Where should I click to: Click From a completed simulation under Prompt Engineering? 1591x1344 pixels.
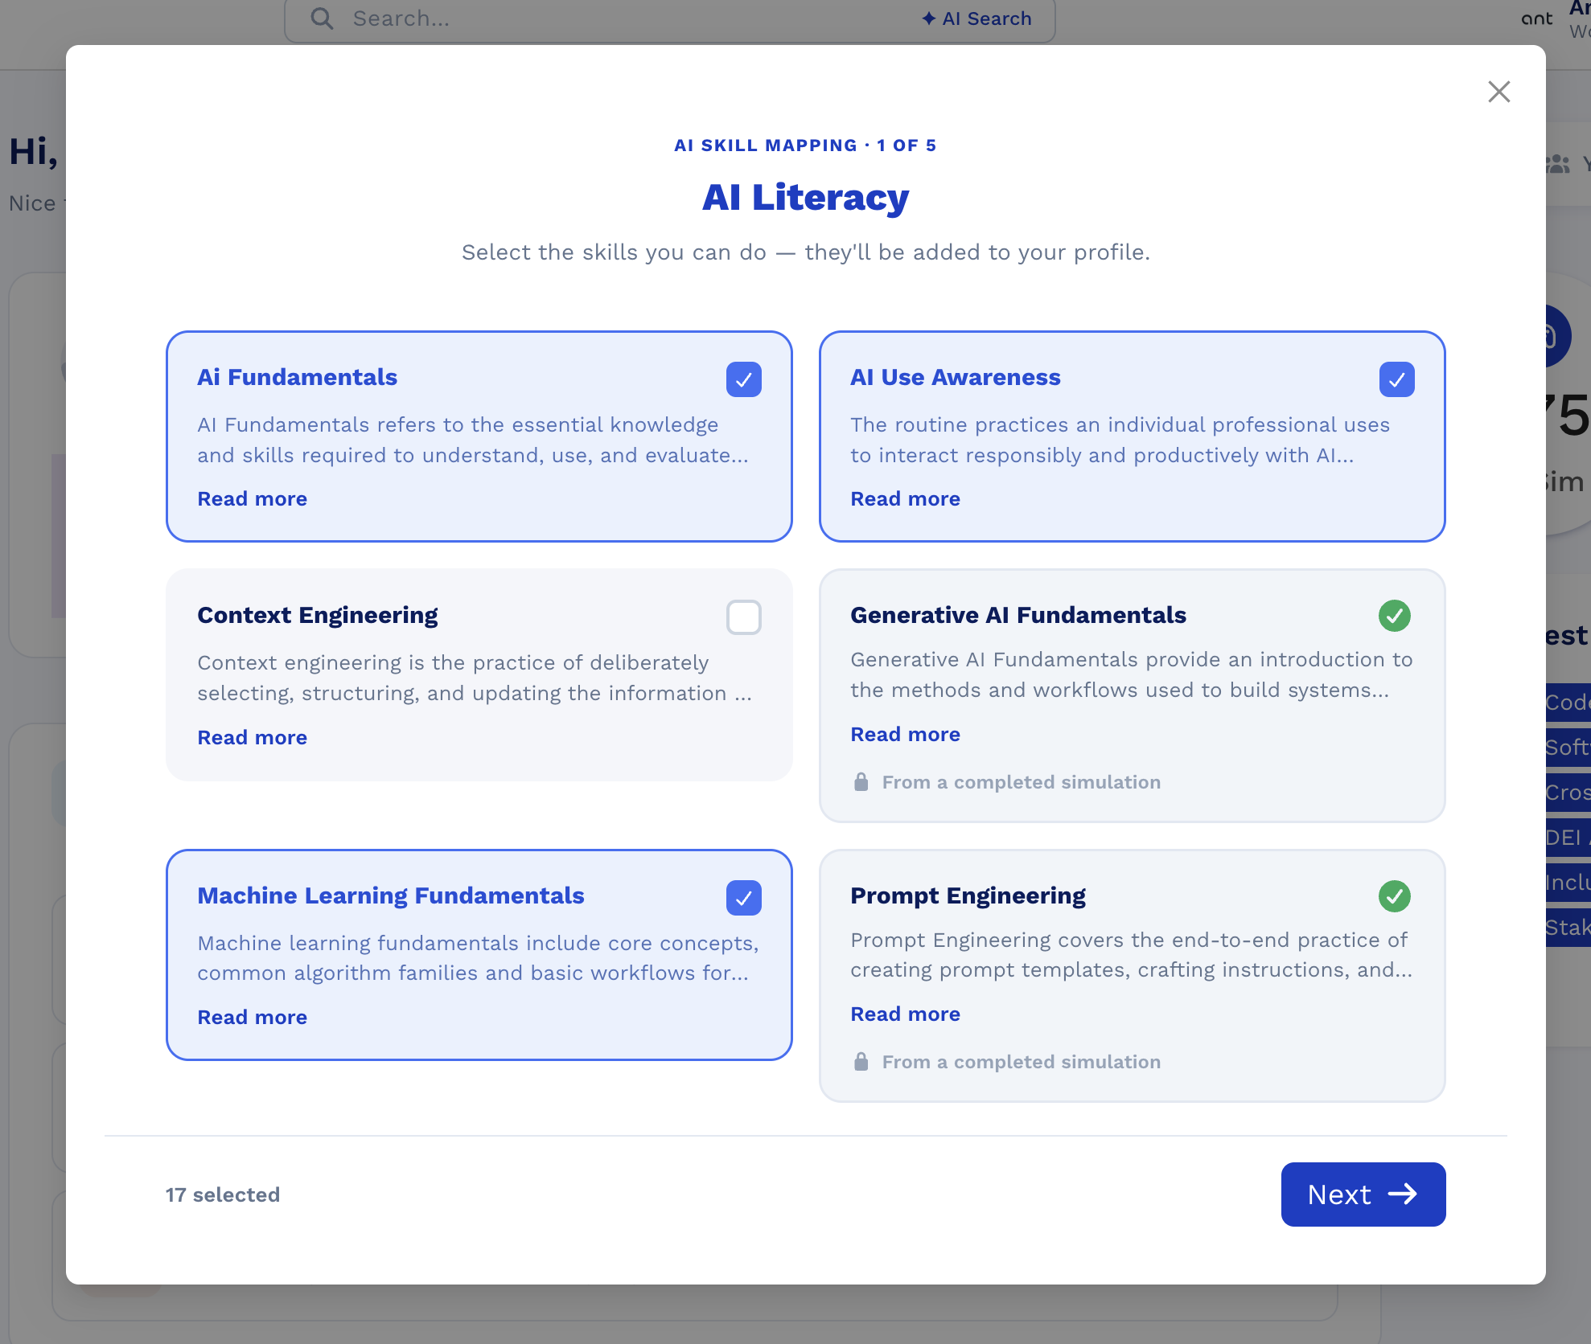coord(1022,1062)
